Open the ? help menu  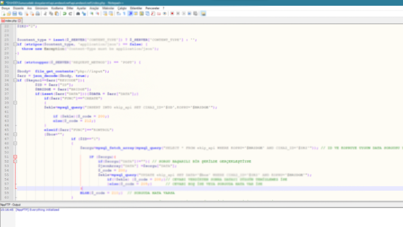pyautogui.click(x=164, y=8)
